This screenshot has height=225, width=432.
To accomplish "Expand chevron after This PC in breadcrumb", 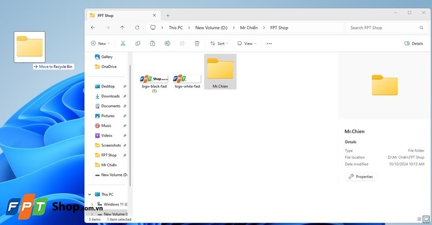I will coord(189,28).
